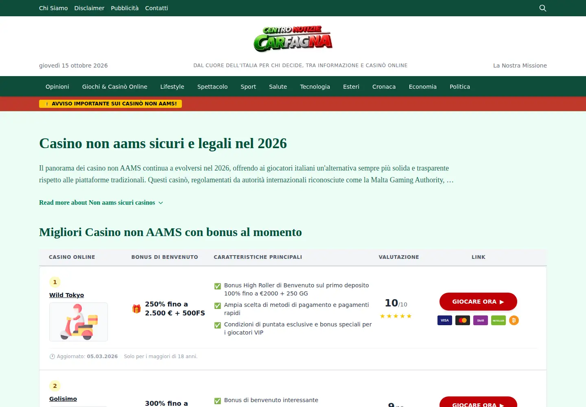Go to the Lifestyle section
This screenshot has height=407, width=586.
pos(172,87)
